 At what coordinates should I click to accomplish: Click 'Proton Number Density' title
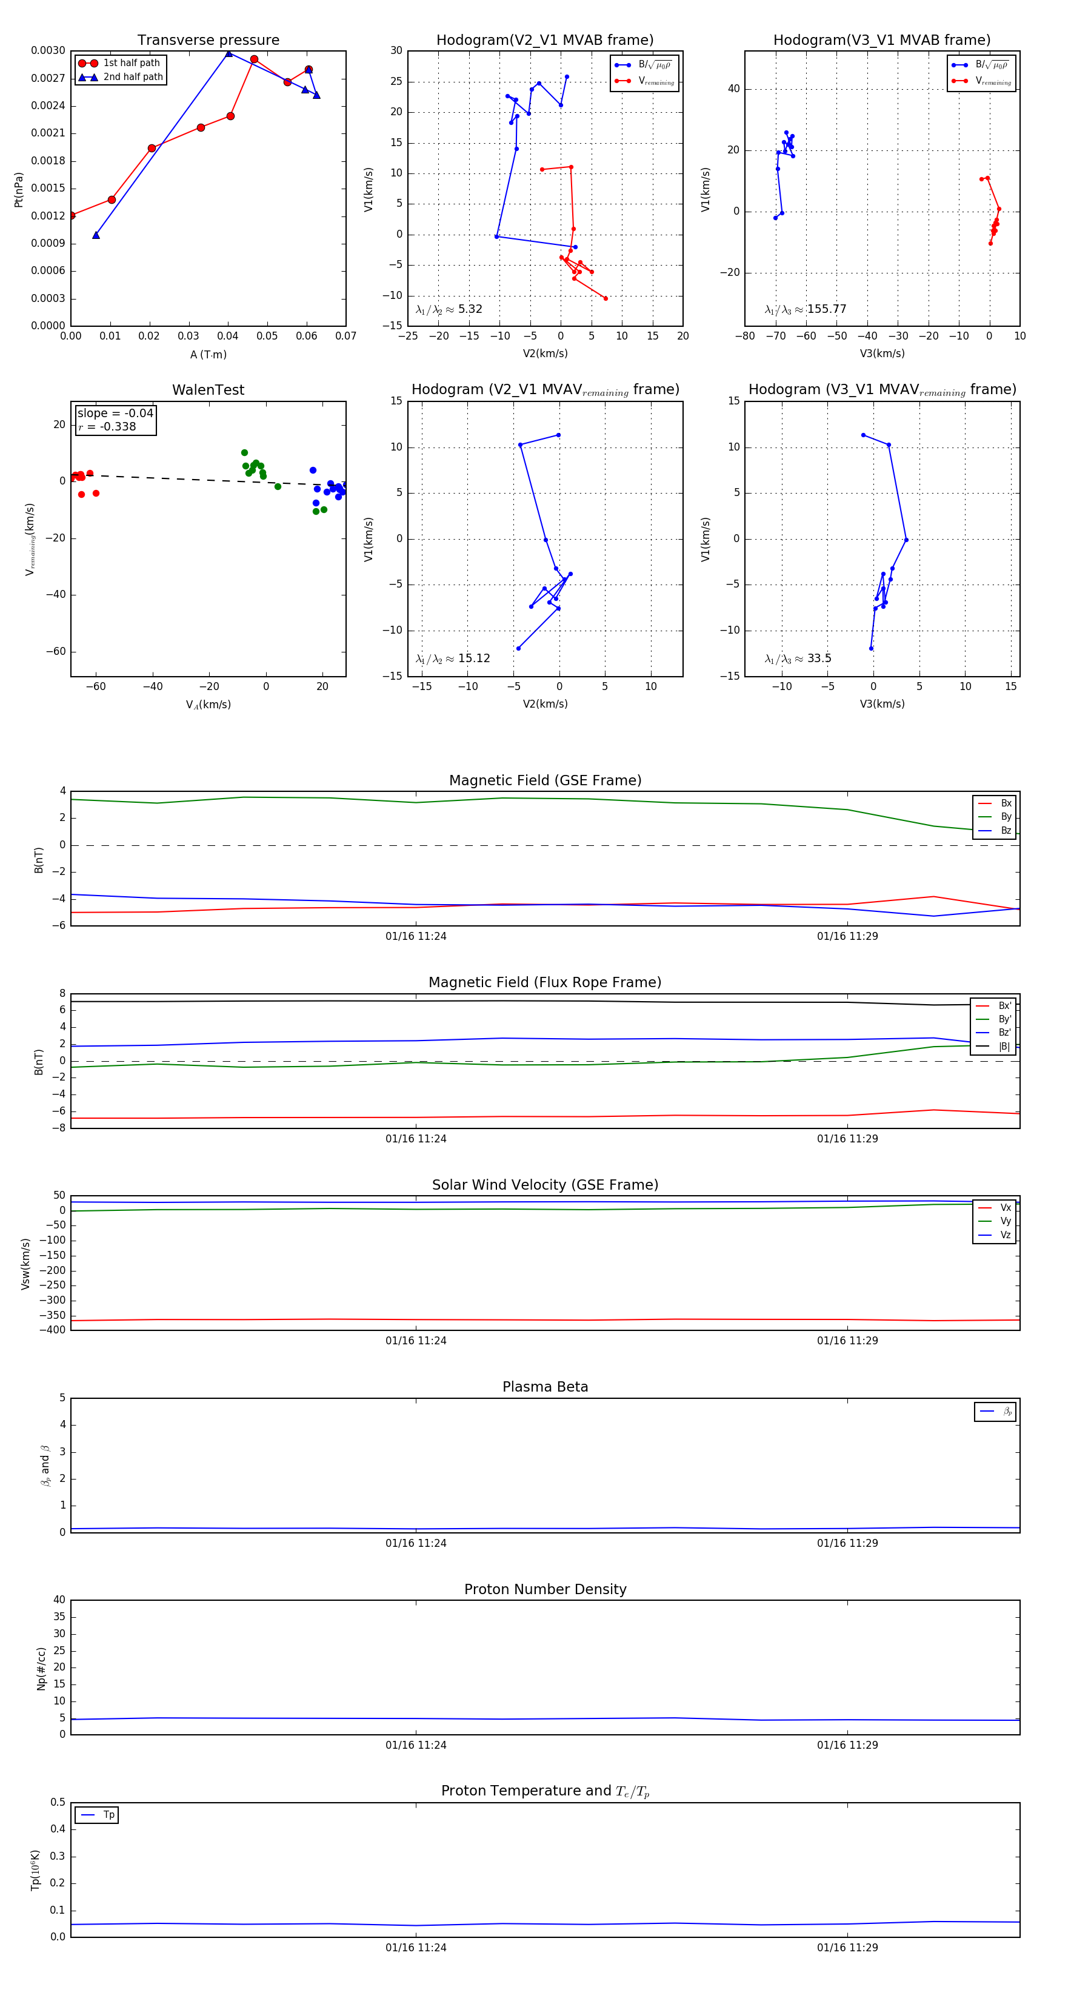click(x=545, y=1589)
